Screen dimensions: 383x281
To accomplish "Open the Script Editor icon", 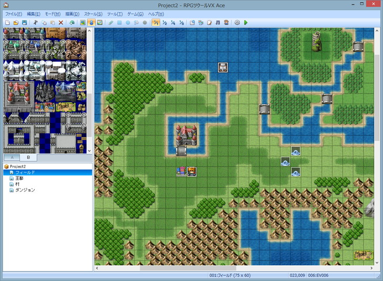I will pyautogui.click(x=209, y=23).
